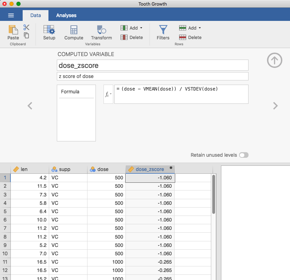Select the Formula list item
The image size is (290, 280).
tap(76, 92)
